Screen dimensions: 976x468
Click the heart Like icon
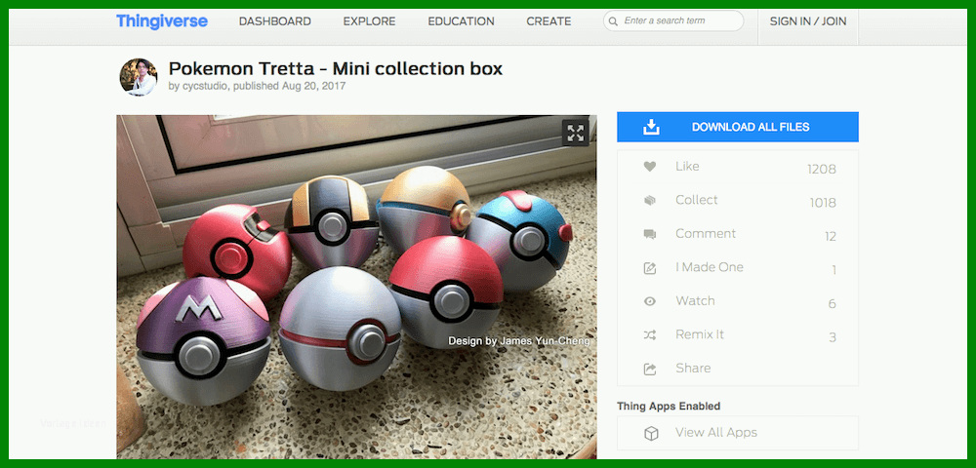650,167
